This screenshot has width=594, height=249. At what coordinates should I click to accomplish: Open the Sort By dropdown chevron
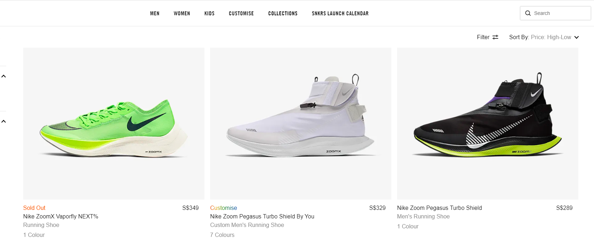577,37
